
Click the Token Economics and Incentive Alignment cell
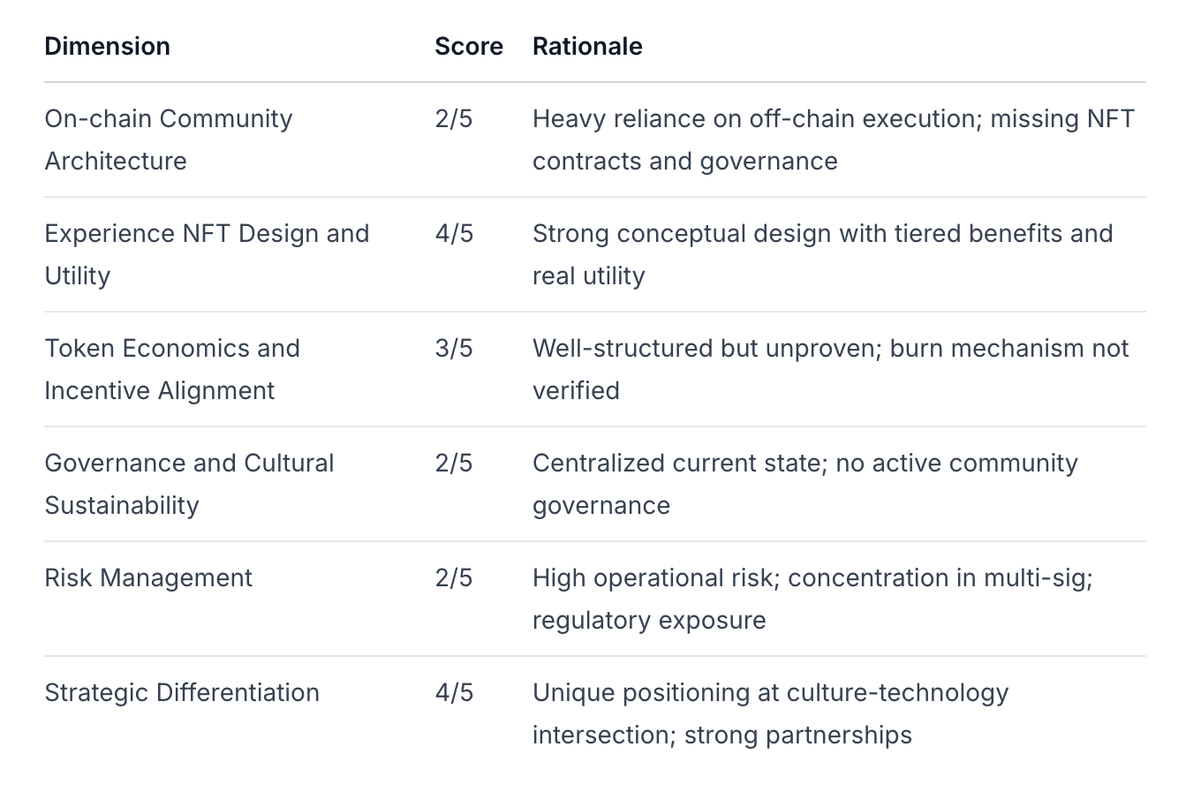tap(172, 369)
